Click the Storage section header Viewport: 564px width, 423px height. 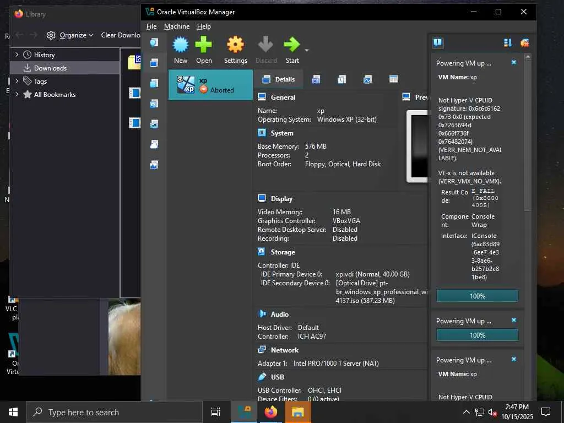[x=283, y=252]
